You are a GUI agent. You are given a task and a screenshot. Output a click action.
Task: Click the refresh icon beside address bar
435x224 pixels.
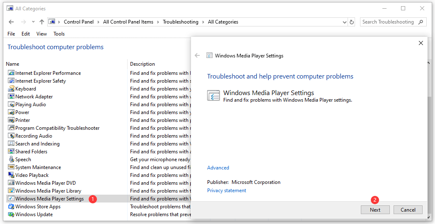coord(352,22)
